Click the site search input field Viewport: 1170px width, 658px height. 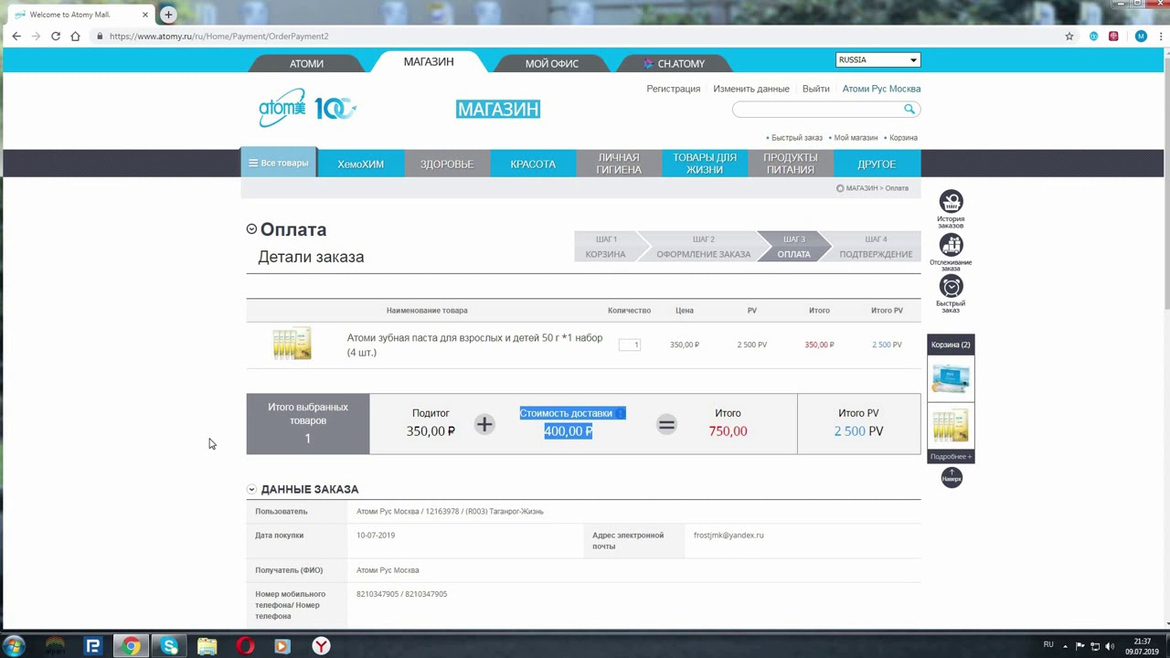pyautogui.click(x=816, y=109)
